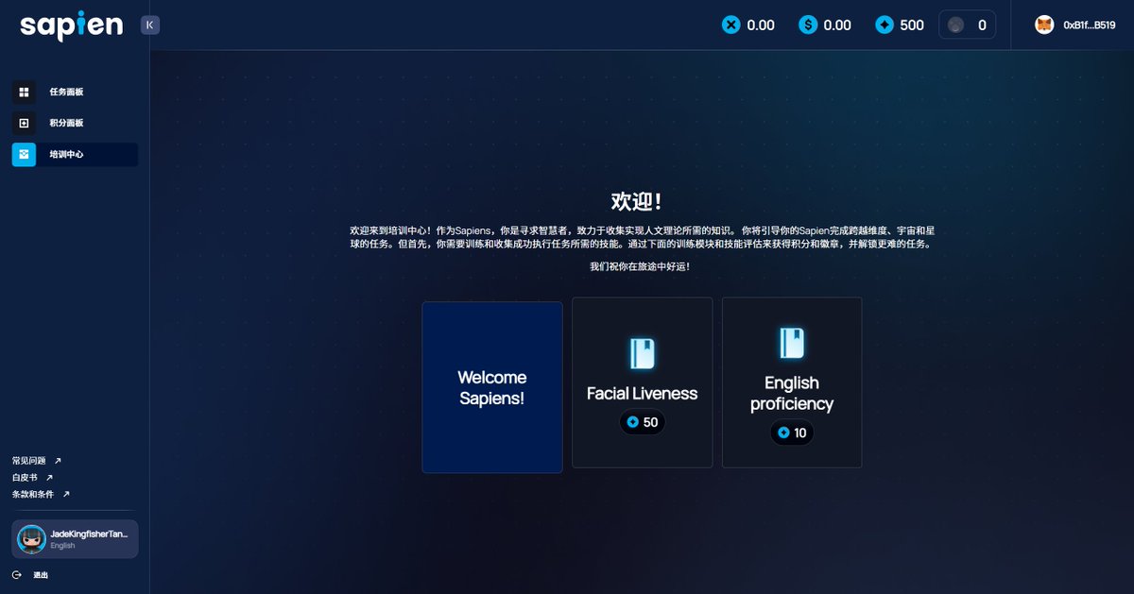1134x594 pixels.
Task: Click the gray coin counter showing 0
Action: coord(968,25)
